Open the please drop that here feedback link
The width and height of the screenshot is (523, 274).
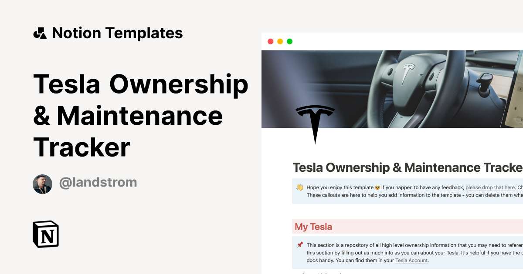click(x=490, y=187)
